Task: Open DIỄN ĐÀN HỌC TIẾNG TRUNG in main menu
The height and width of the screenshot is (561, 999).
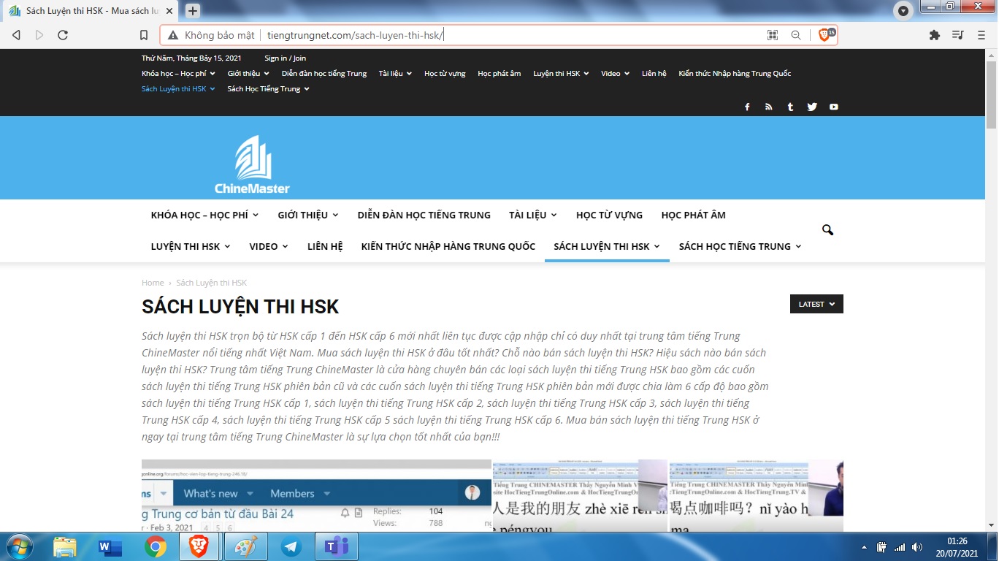Action: point(424,215)
